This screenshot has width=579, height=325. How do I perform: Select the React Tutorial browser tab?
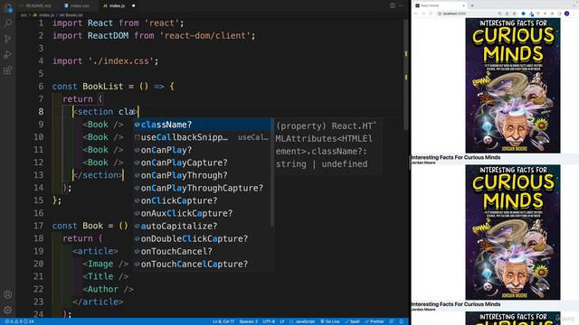click(x=440, y=5)
